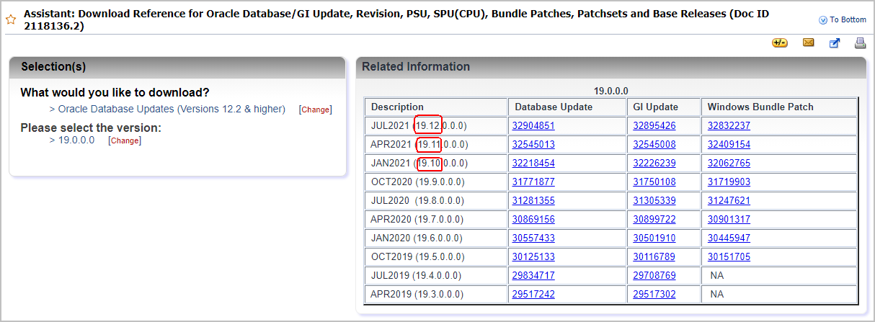
Task: Open GI Update patch 30116789
Action: tap(654, 256)
